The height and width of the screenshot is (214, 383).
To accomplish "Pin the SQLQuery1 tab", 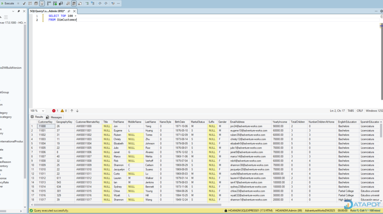I will tap(69, 11).
